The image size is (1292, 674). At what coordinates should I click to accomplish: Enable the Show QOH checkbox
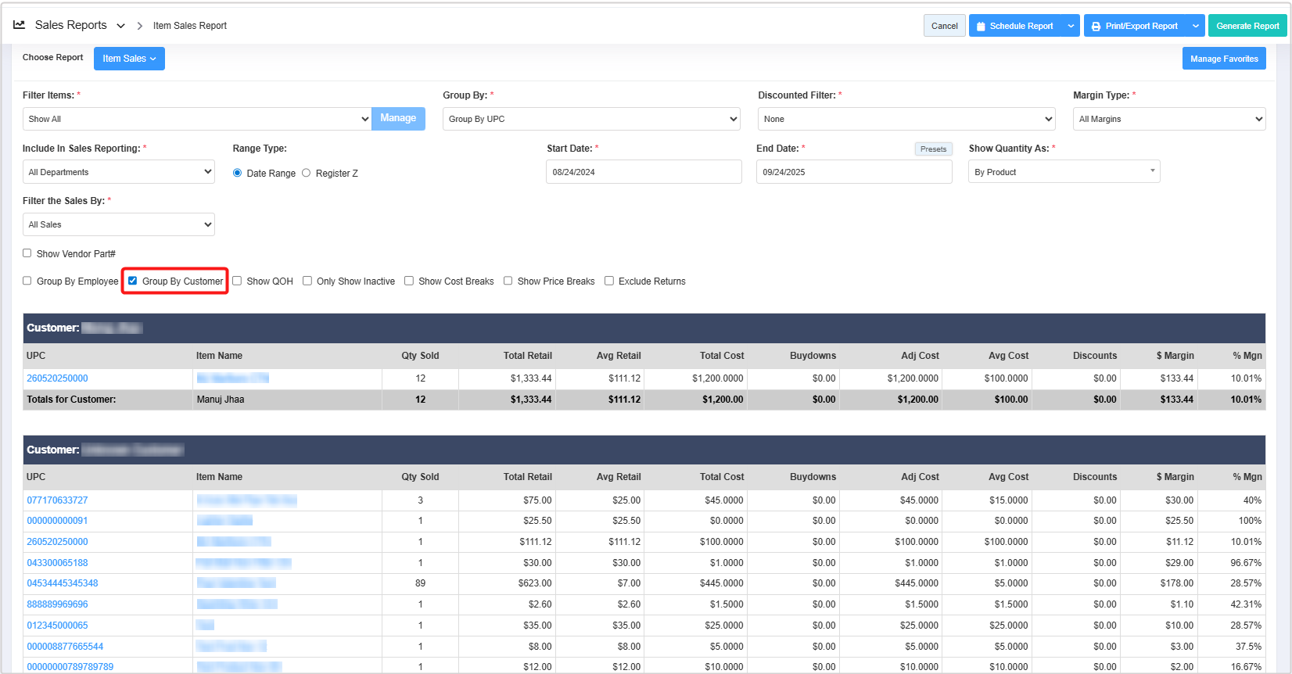[x=237, y=281]
